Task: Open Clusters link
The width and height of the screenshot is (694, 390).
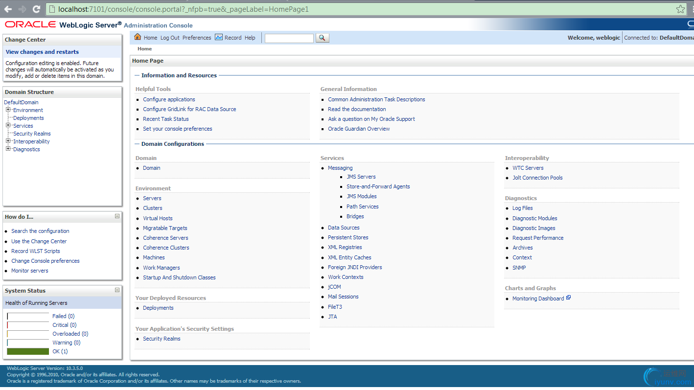Action: [x=153, y=208]
